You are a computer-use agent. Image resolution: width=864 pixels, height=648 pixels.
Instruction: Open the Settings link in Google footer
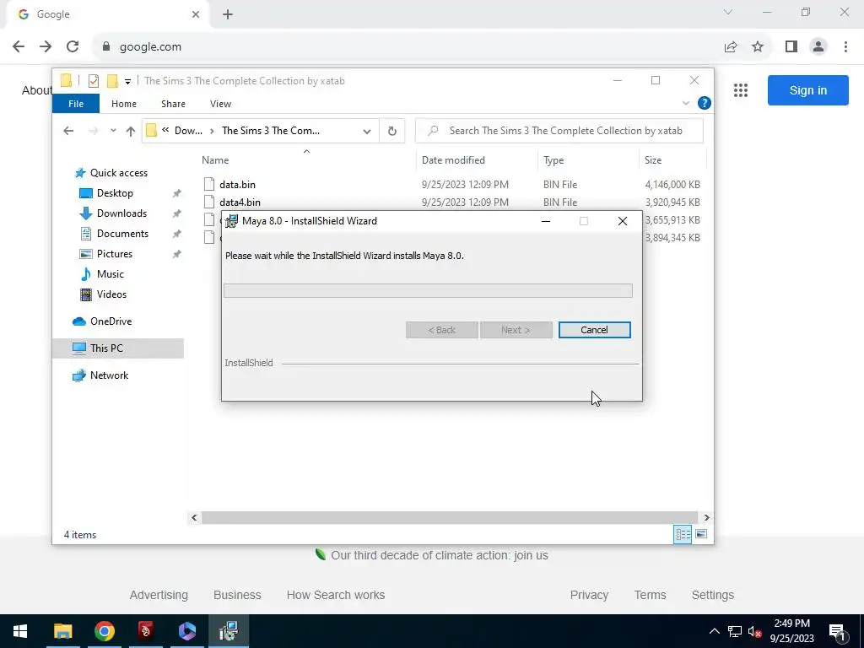coord(712,595)
